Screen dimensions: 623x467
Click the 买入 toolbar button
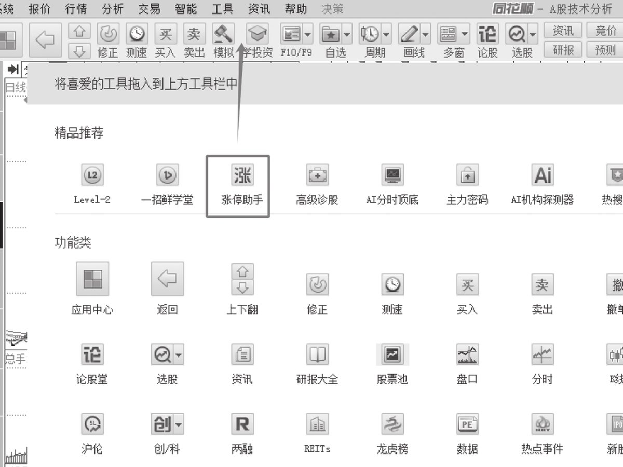[166, 34]
